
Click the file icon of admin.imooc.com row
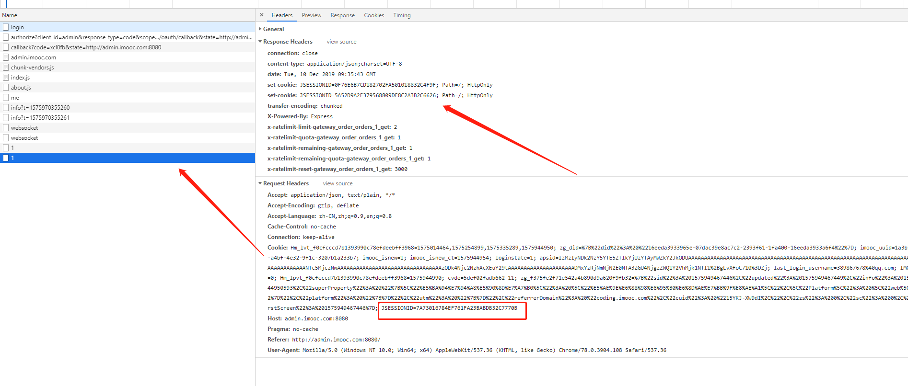point(6,57)
